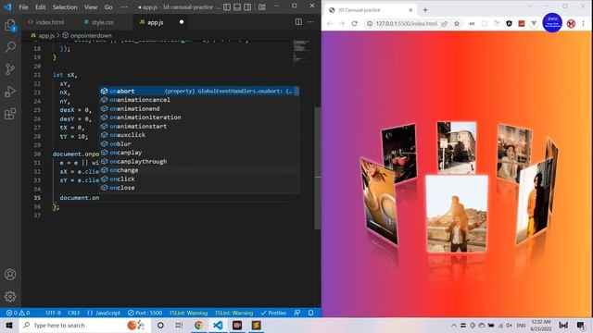The width and height of the screenshot is (593, 333).
Task: Open the File menu
Action: pos(23,6)
